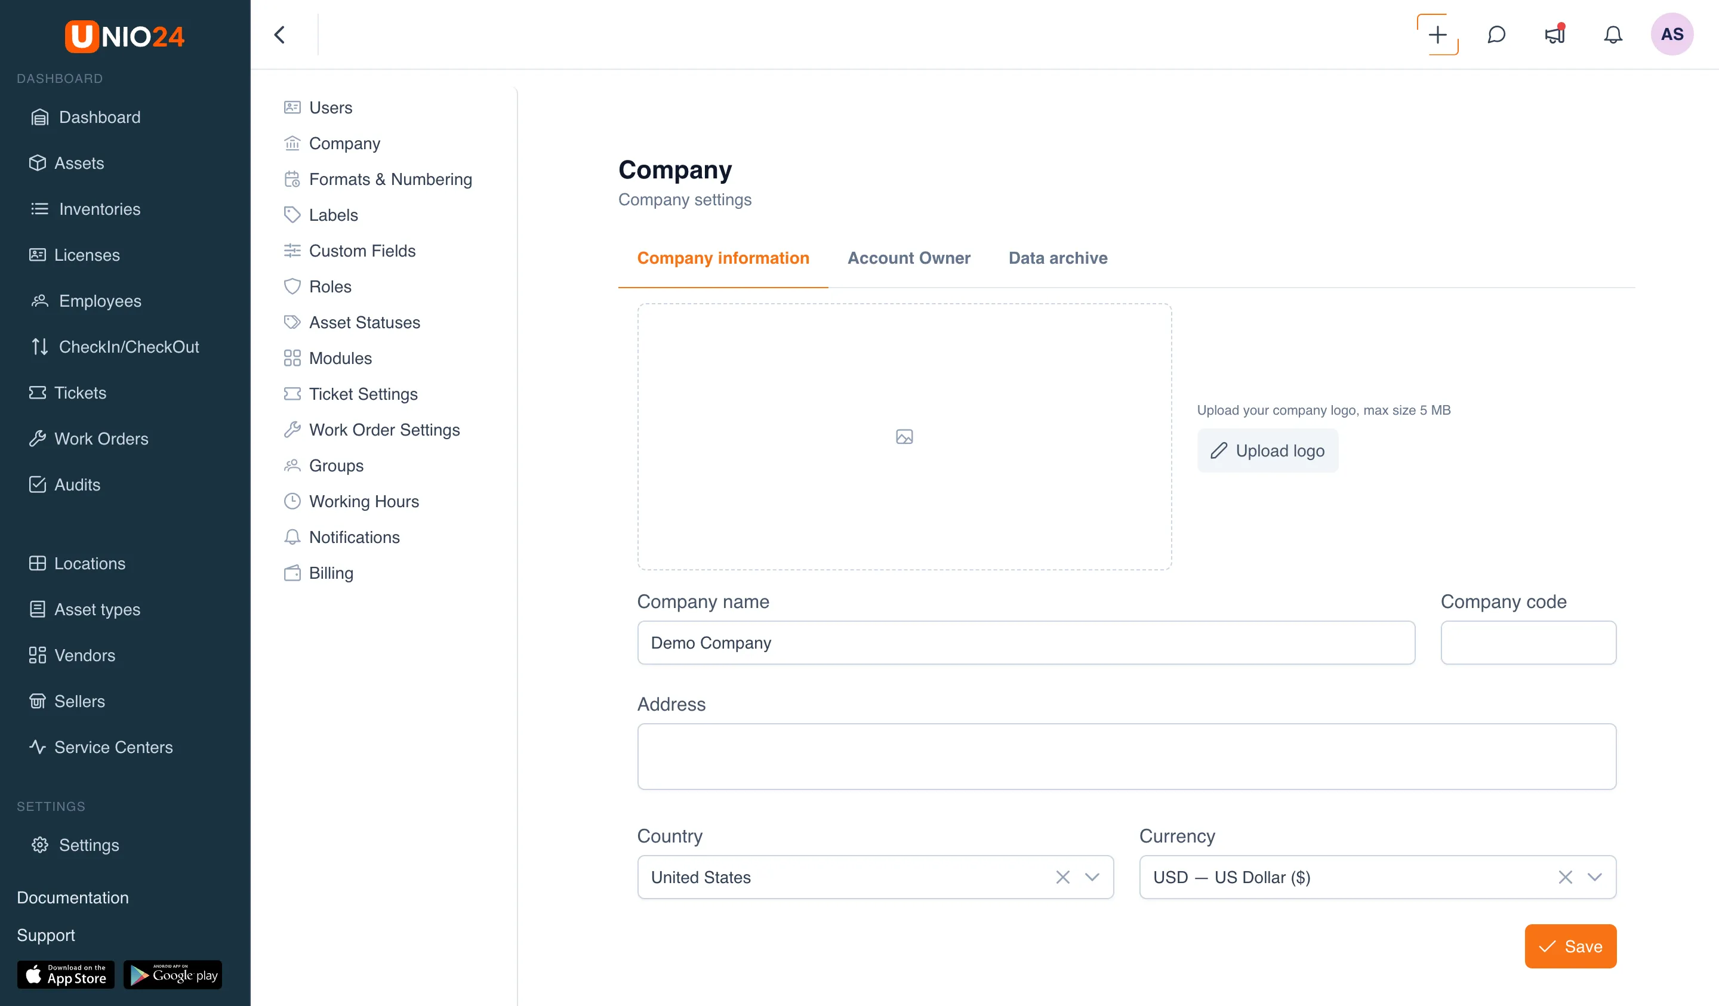Viewport: 1719px width, 1006px height.
Task: Open Vendors in the sidebar
Action: click(x=72, y=655)
